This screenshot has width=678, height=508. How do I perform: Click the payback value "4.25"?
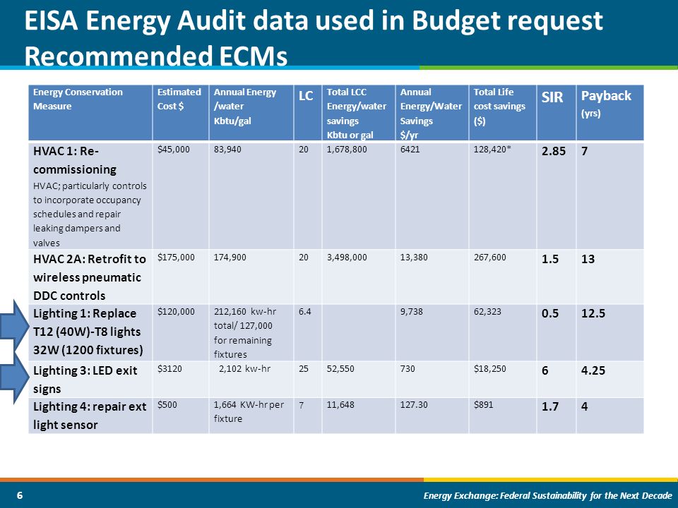pyautogui.click(x=593, y=370)
